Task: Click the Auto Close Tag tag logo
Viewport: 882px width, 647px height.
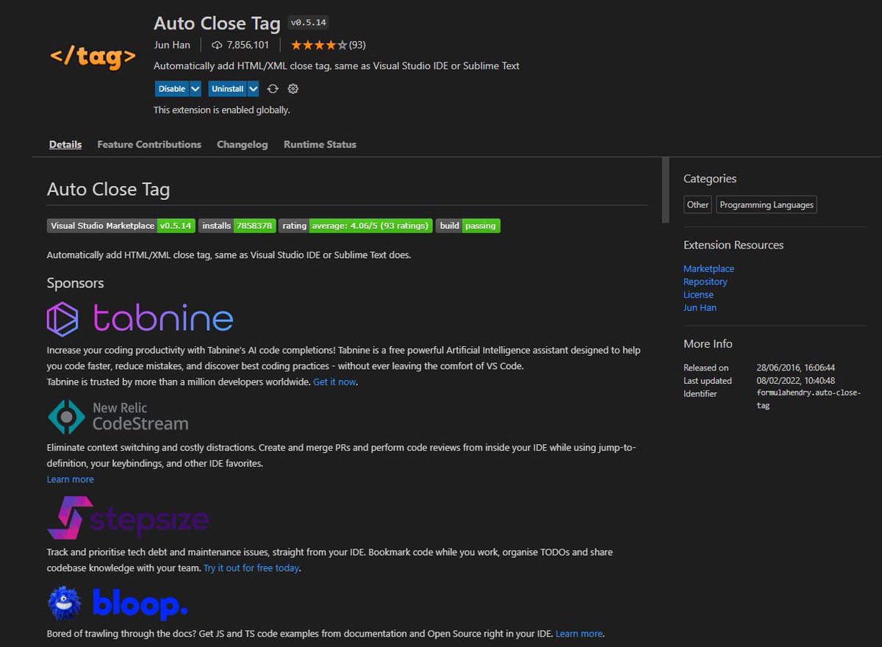Action: click(x=91, y=55)
